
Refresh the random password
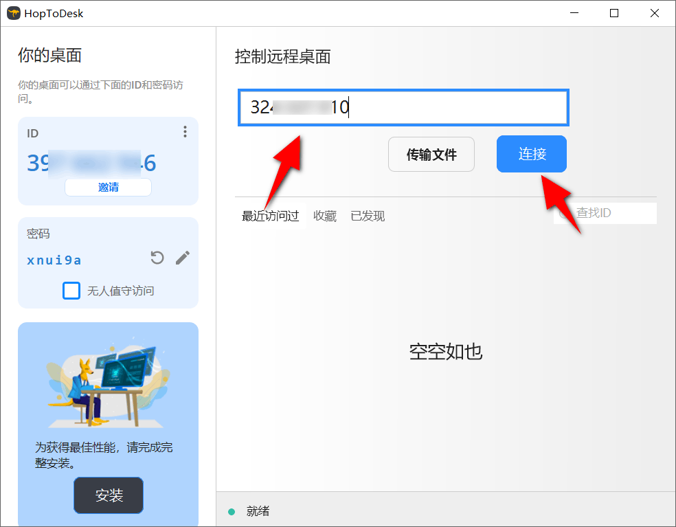(157, 258)
